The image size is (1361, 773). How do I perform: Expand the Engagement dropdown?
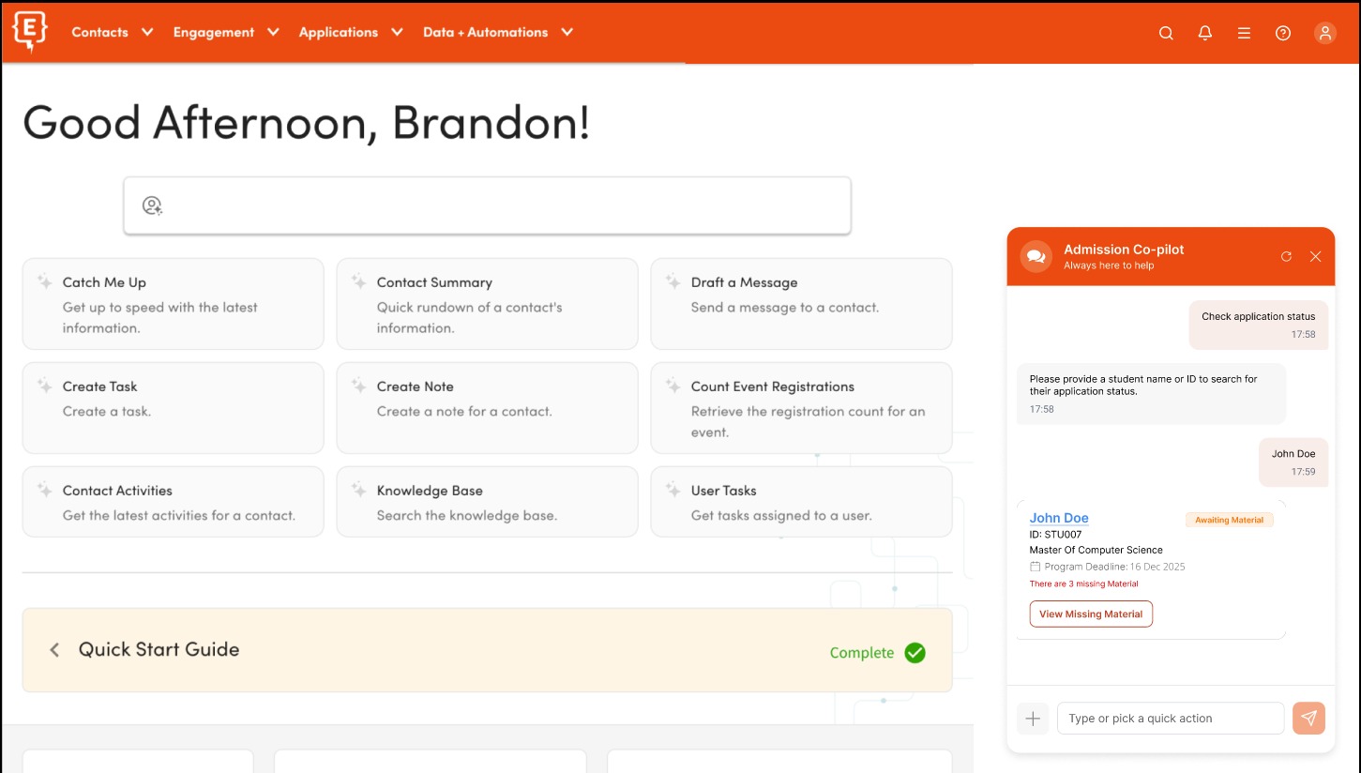(225, 32)
